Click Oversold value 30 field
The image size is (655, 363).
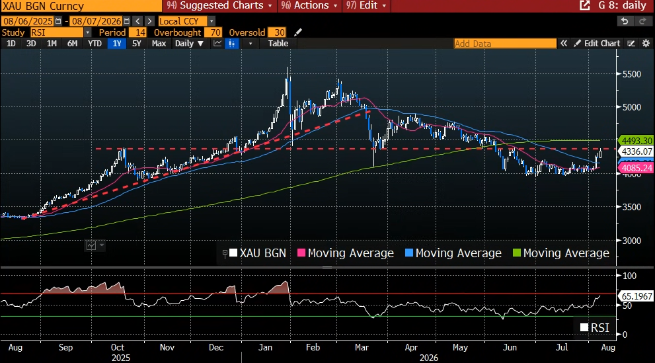click(x=277, y=32)
